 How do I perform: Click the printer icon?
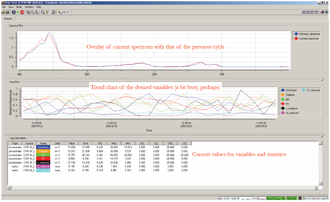coord(8,12)
